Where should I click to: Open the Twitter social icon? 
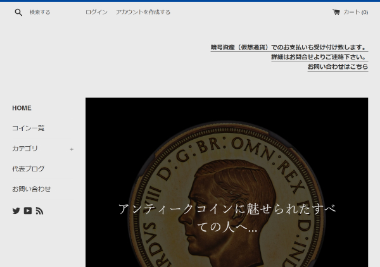(16, 211)
